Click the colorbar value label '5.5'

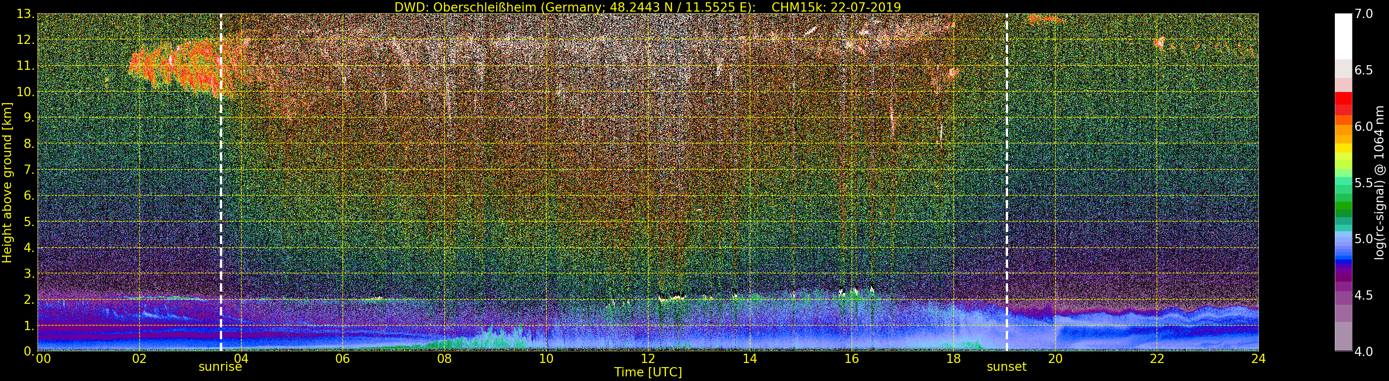pos(1364,183)
